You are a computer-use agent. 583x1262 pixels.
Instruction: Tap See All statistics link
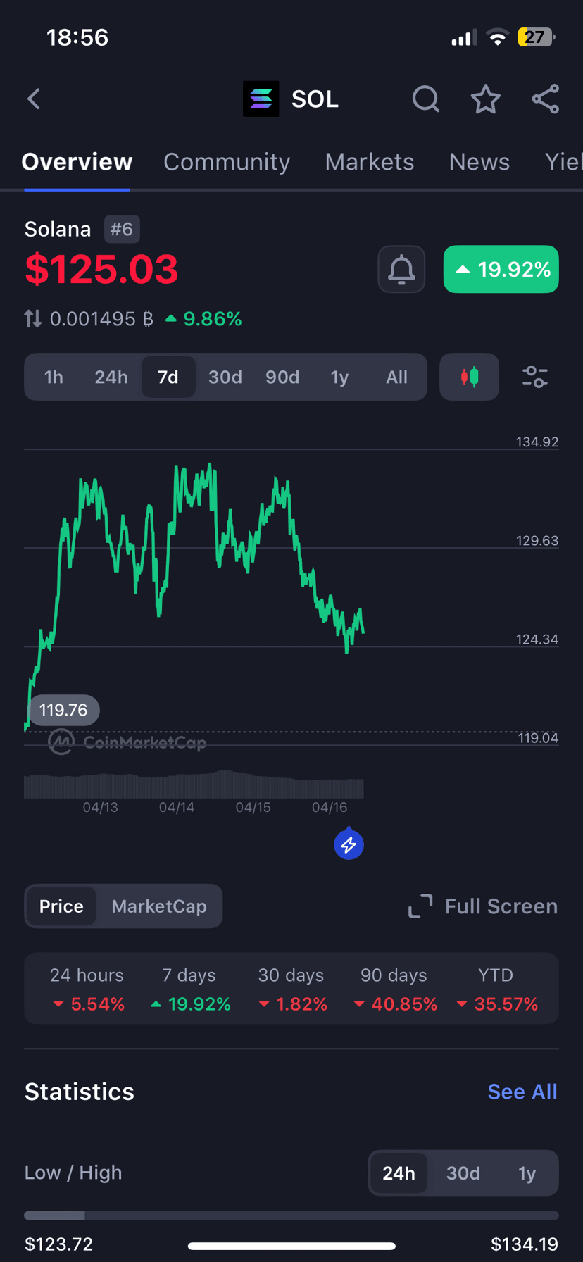(x=522, y=1092)
